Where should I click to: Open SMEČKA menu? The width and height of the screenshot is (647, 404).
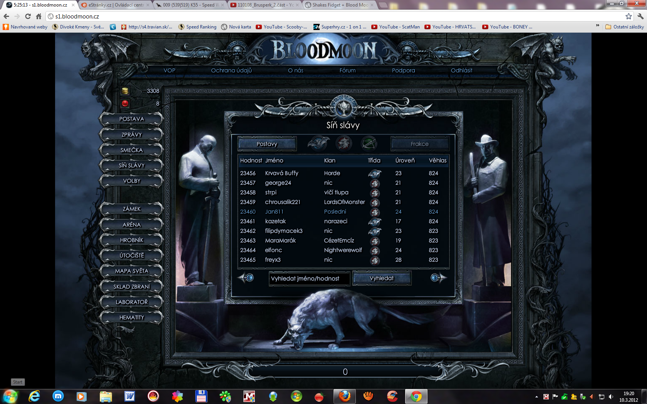pos(131,150)
